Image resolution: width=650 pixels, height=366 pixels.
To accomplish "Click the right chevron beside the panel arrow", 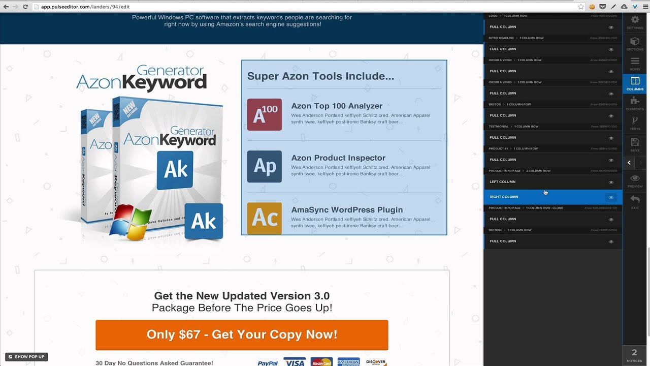I will (641, 163).
